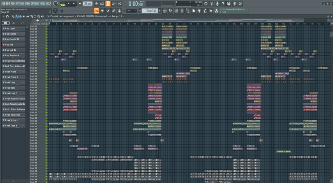The width and height of the screenshot is (333, 183).
Task: Click the link chain icon in toolbar
Action: point(114,11)
